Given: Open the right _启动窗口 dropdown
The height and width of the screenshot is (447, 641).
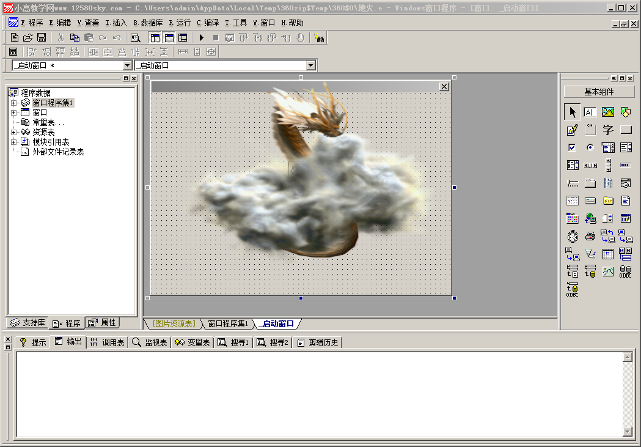Looking at the screenshot, I should tap(310, 65).
